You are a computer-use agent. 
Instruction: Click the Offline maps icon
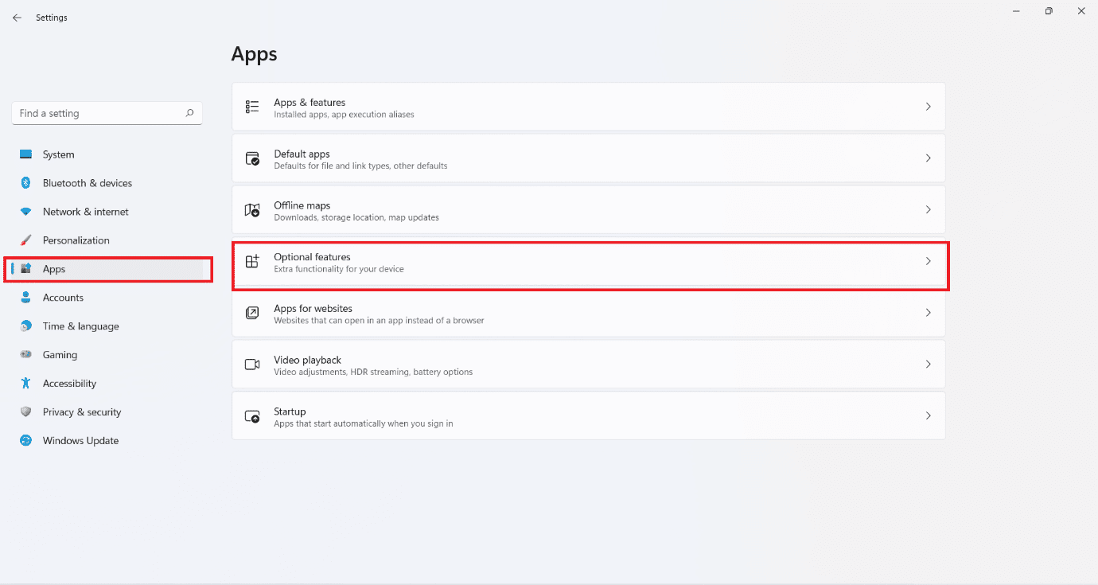coord(252,210)
